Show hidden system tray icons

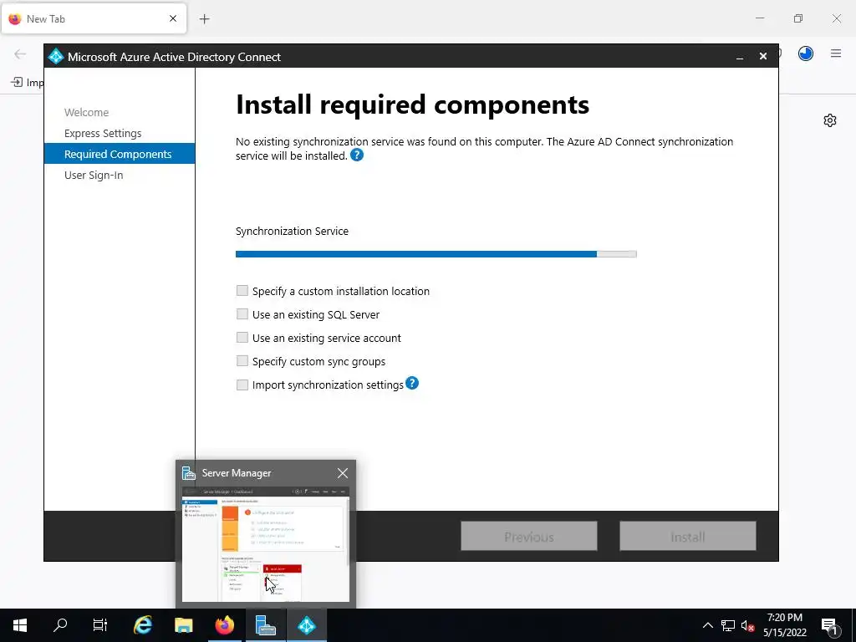tap(707, 625)
